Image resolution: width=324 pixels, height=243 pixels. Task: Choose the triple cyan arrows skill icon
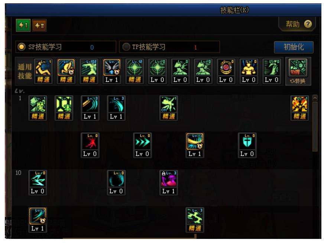142,142
